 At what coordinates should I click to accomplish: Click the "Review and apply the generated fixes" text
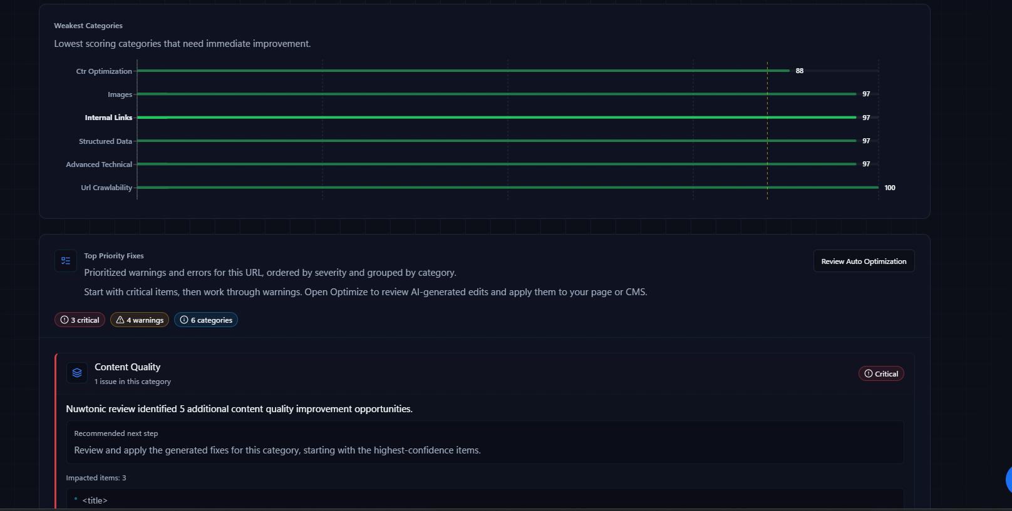click(277, 450)
